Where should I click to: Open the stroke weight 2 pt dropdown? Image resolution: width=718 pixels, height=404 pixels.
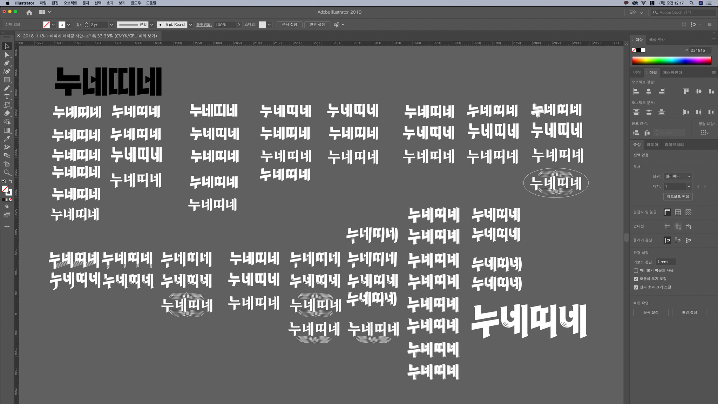tap(111, 25)
